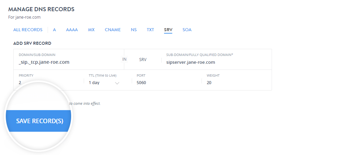Click the ADD SRV RECORD heading

click(32, 43)
